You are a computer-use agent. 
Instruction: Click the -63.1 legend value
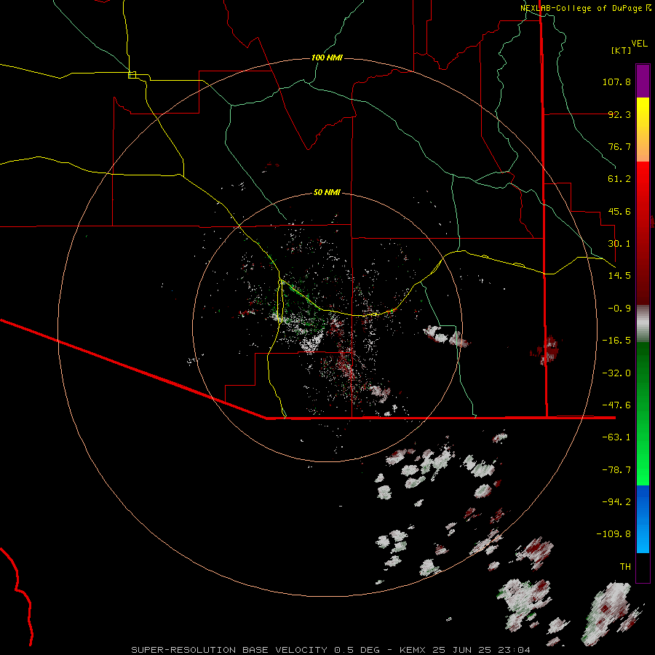tap(616, 437)
